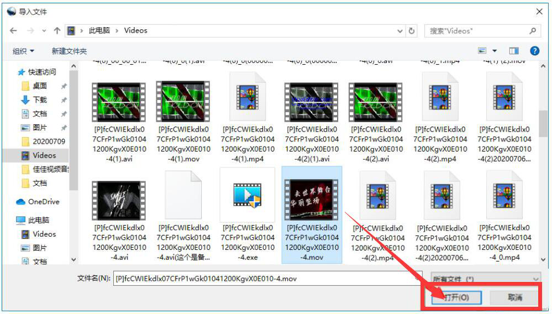The image size is (552, 314).
Task: Go back with the left arrow
Action: tap(13, 30)
